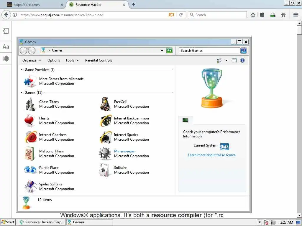Click the reader view book icon in URL bar

coord(171,15)
